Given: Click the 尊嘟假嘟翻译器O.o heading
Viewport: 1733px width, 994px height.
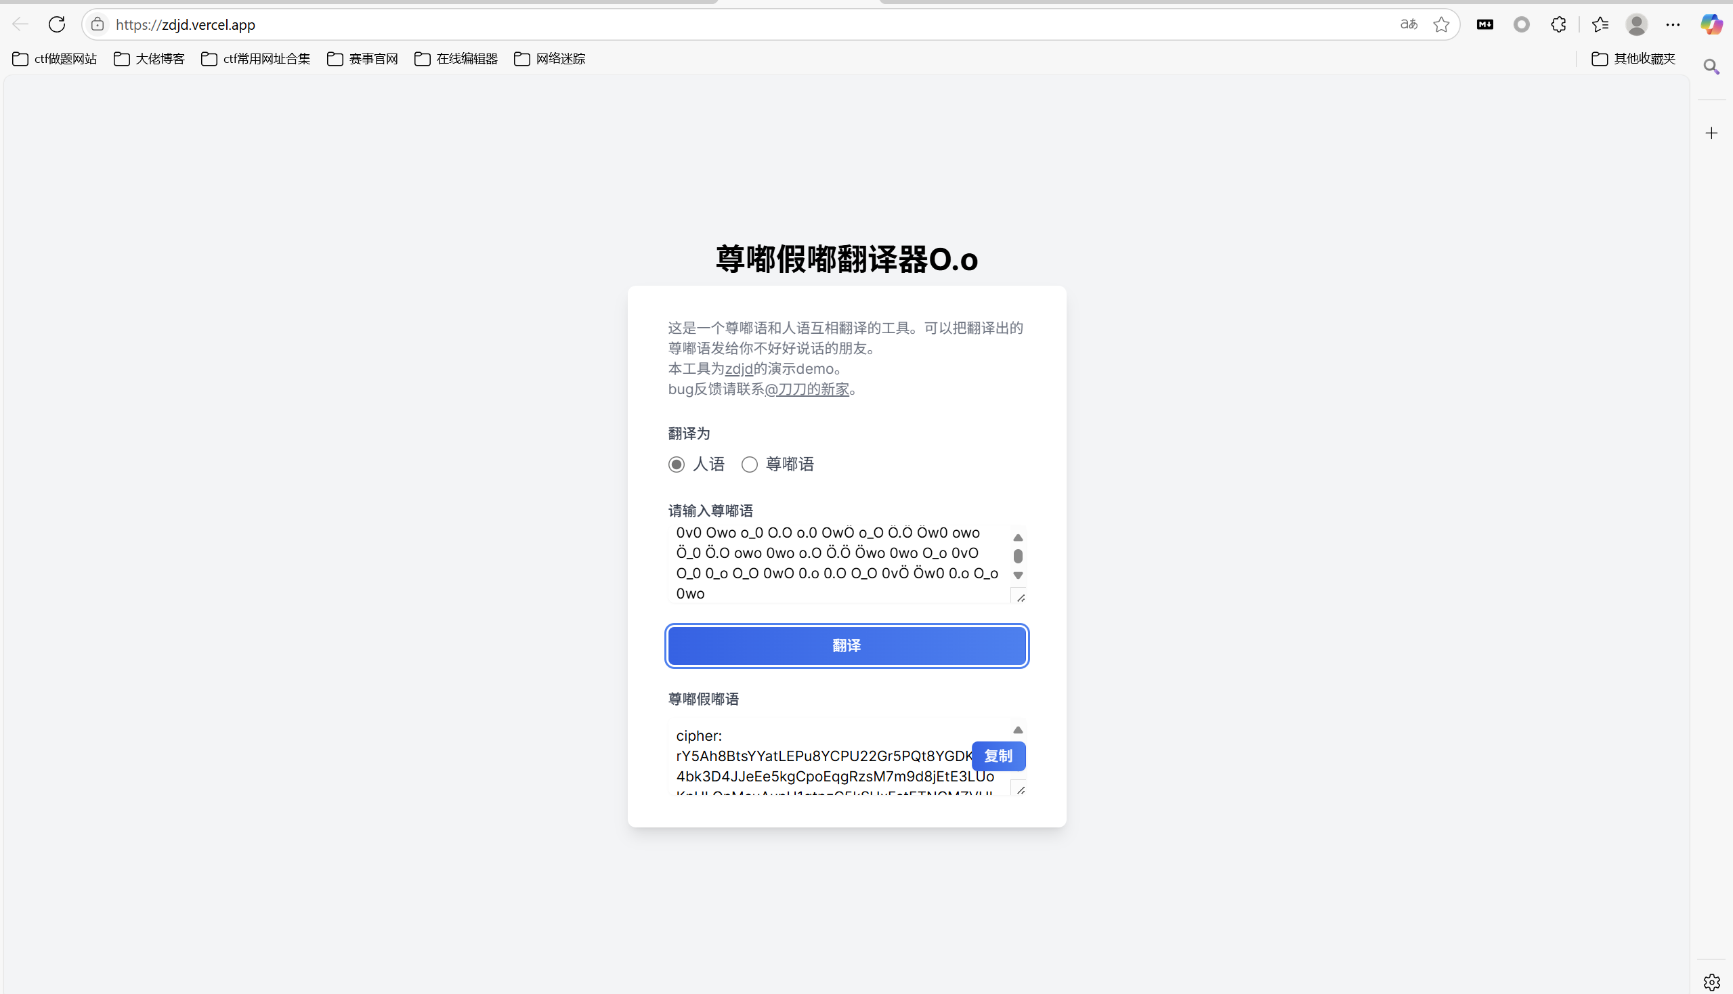Looking at the screenshot, I should 847,259.
